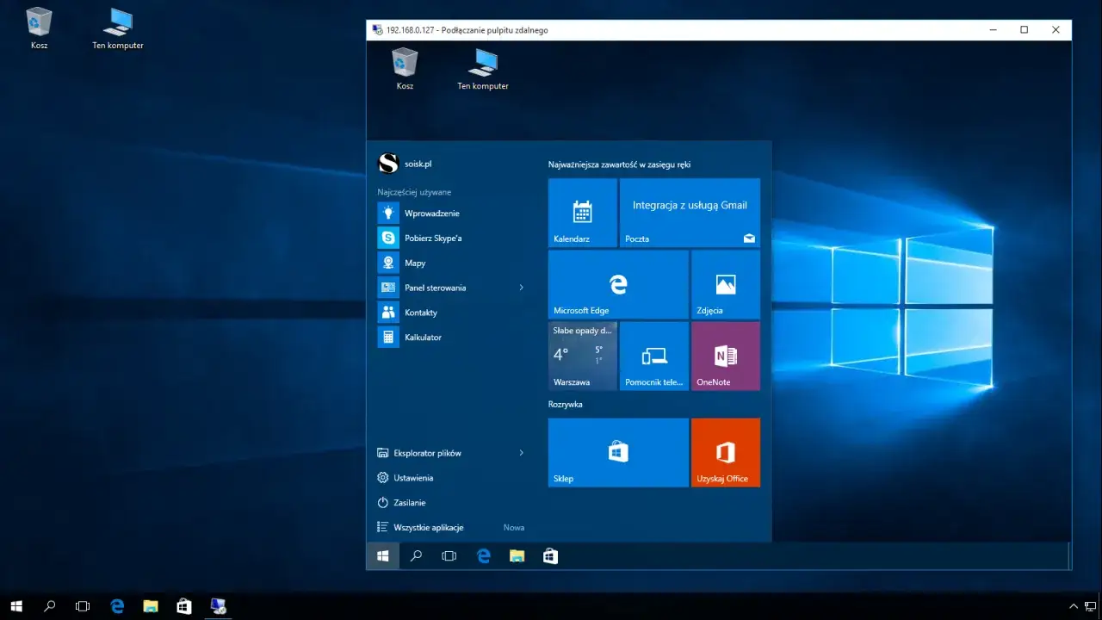This screenshot has width=1102, height=620.
Task: Expand the Panel sterowania submenu
Action: [x=435, y=288]
